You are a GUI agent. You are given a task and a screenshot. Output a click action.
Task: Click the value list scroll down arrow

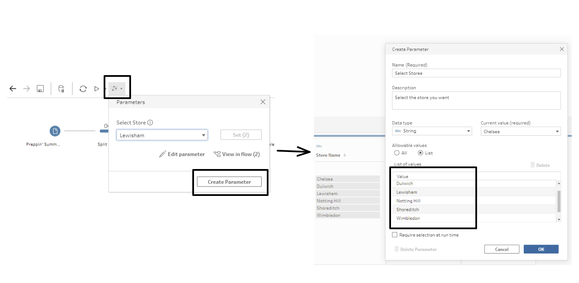[558, 219]
